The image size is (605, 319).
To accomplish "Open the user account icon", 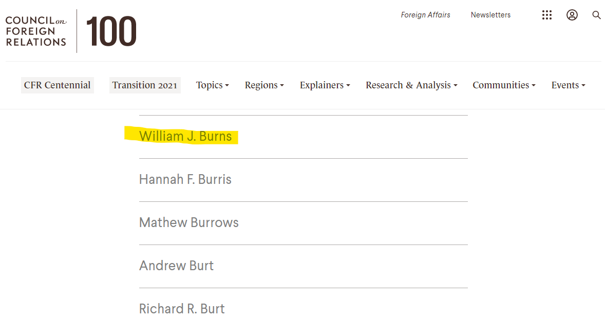I will [x=572, y=15].
